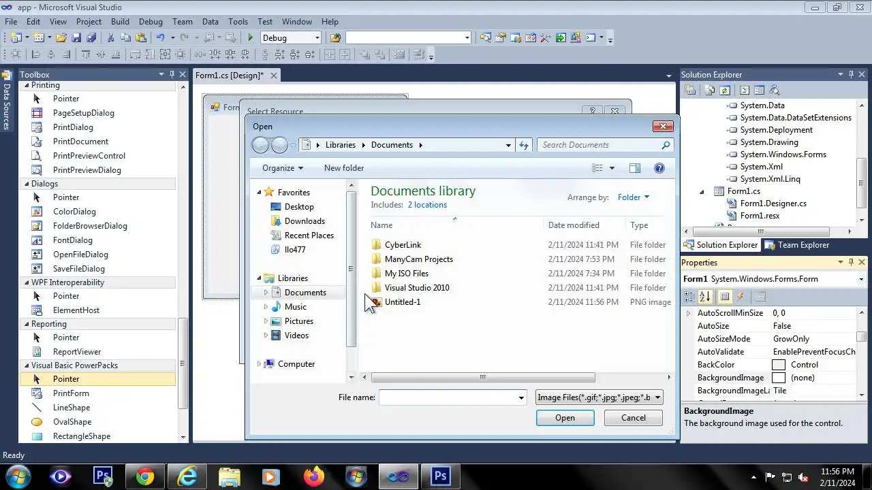Click the Open button in the dialog

tap(565, 418)
